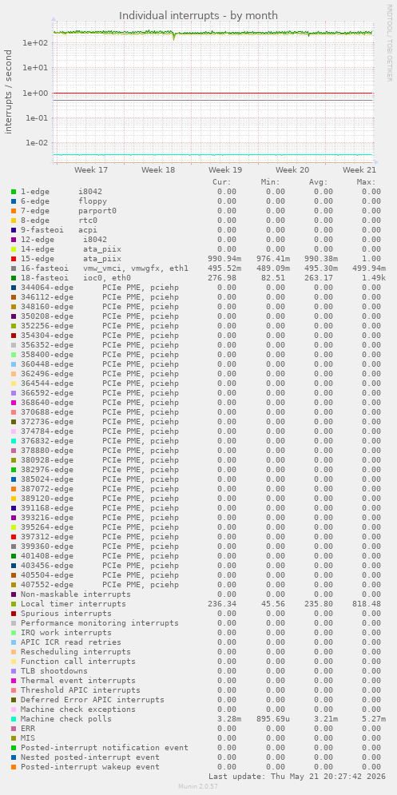Click the gray 16-fasteoi legend swatch
Viewport: 397px width, 795px height.
coord(14,268)
